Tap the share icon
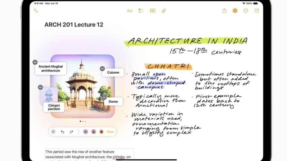 coord(224,11)
